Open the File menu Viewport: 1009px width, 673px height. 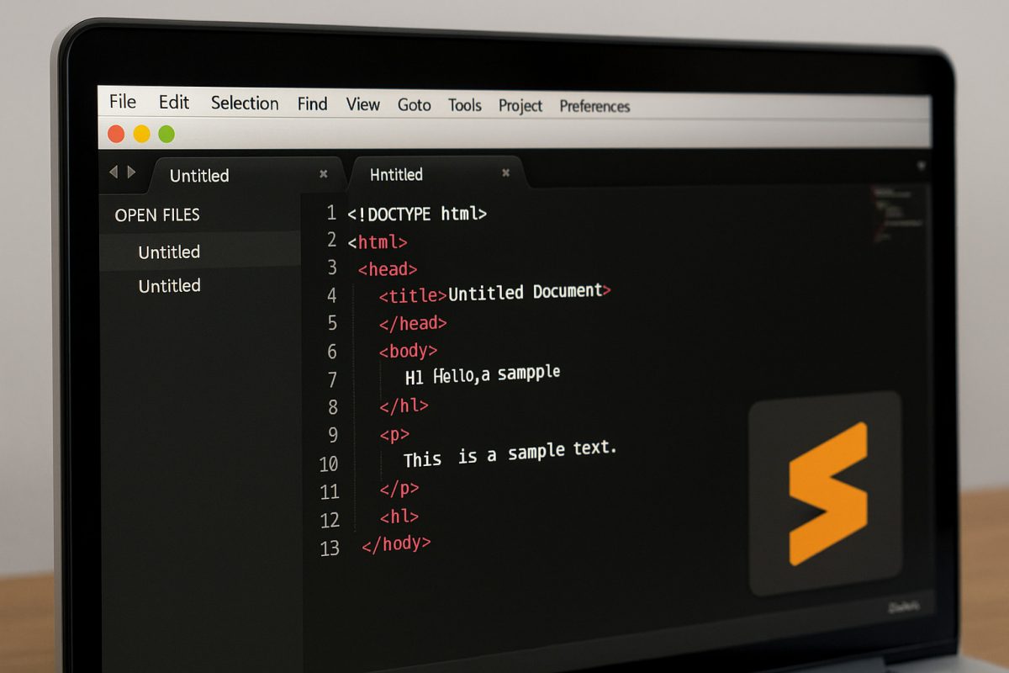tap(123, 102)
